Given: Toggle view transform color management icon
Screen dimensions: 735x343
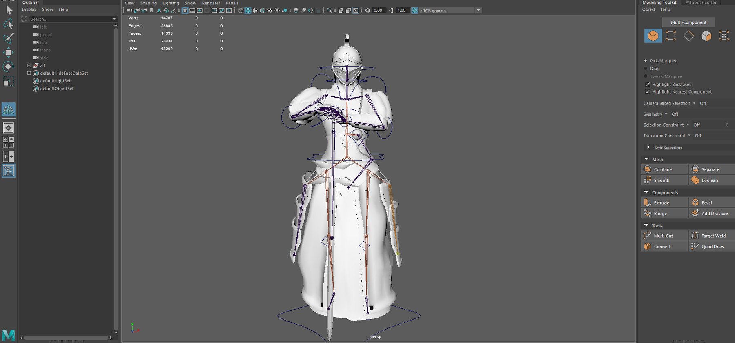Looking at the screenshot, I should point(415,10).
